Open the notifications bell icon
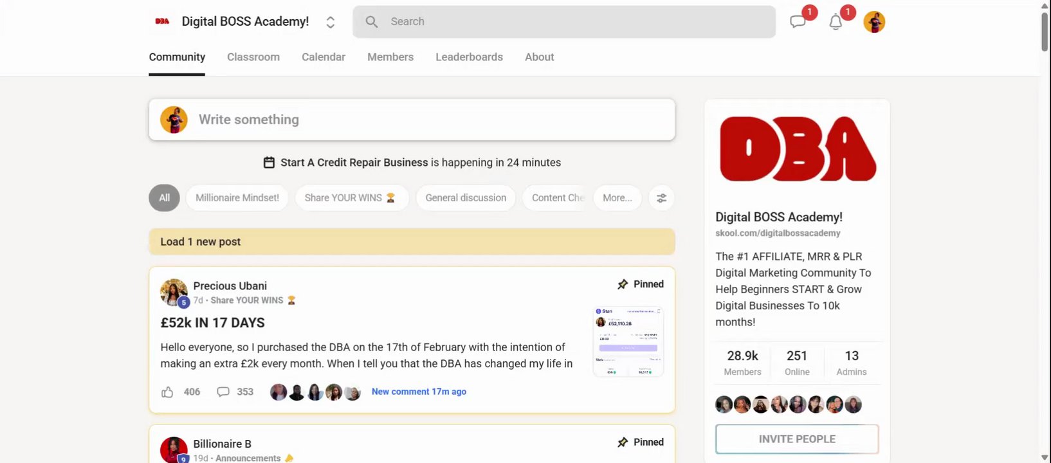The image size is (1051, 463). pyautogui.click(x=836, y=23)
